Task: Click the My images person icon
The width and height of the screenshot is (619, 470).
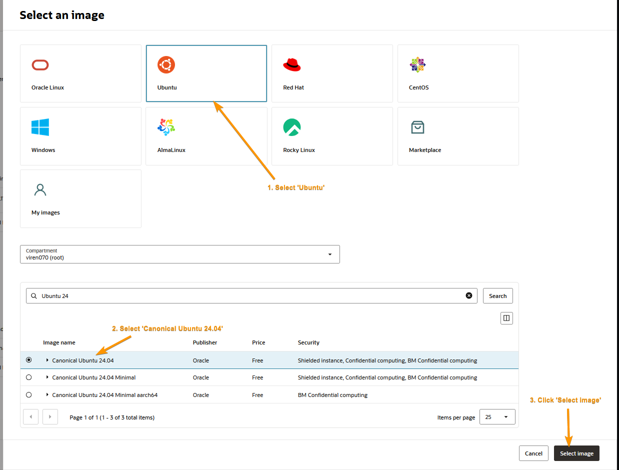Action: point(40,190)
